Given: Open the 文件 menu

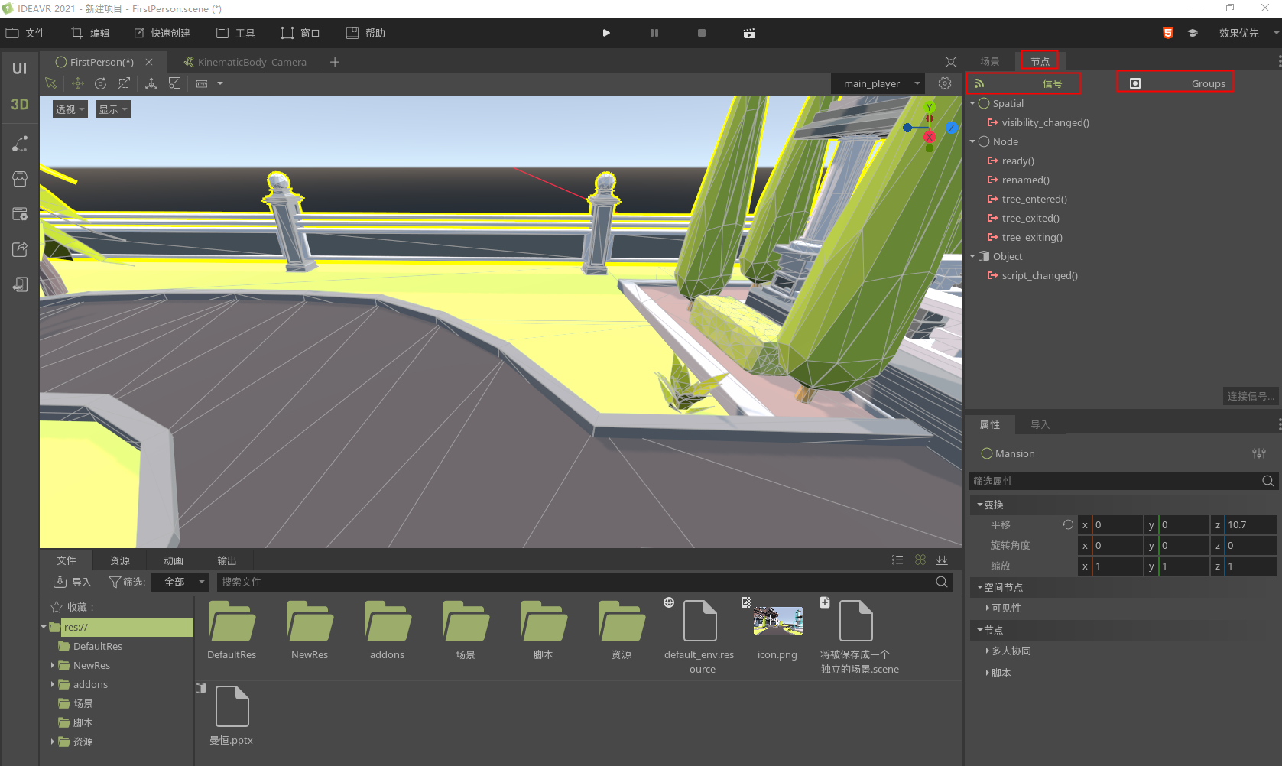Looking at the screenshot, I should coord(26,33).
